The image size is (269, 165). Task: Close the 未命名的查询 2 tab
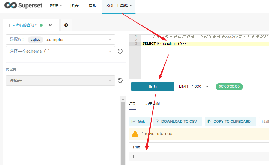[50, 25]
